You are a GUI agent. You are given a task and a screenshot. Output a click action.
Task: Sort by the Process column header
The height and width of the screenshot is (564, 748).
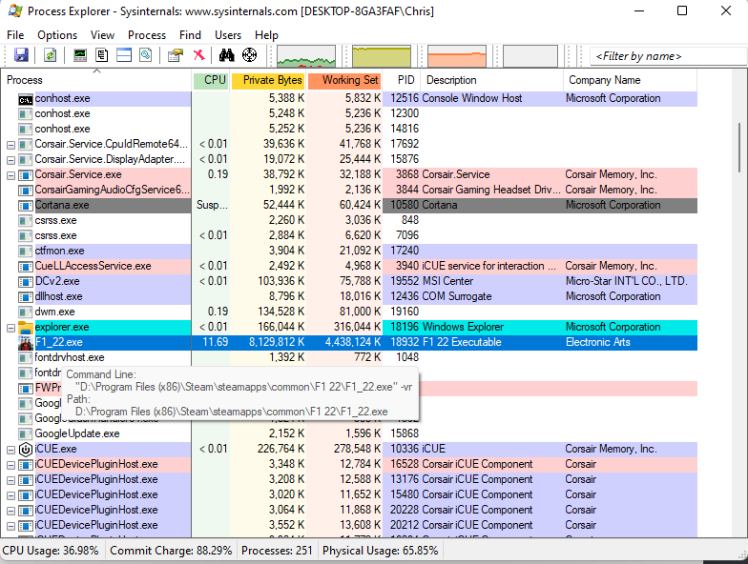pyautogui.click(x=97, y=80)
